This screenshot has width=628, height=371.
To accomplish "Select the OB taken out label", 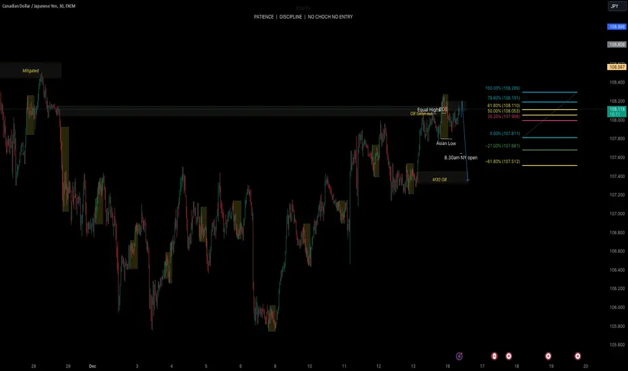I will point(421,114).
